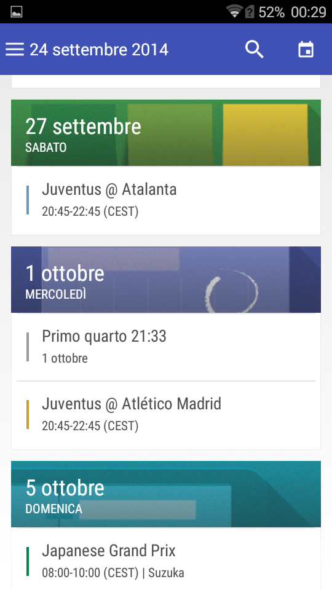Open the hamburger navigation menu
The image size is (332, 590).
pyautogui.click(x=15, y=49)
